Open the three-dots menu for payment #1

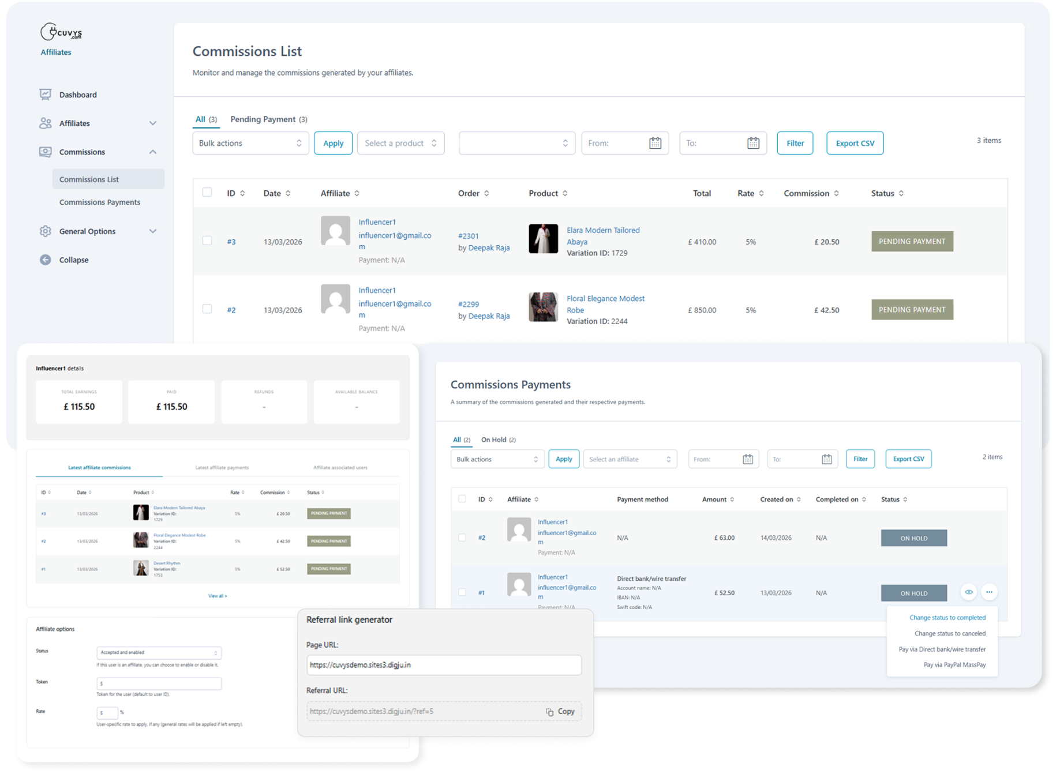pos(989,592)
